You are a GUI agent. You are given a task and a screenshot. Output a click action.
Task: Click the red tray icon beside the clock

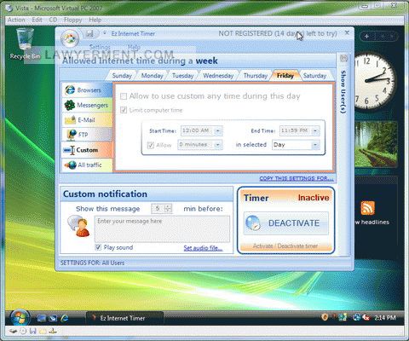[x=366, y=317]
